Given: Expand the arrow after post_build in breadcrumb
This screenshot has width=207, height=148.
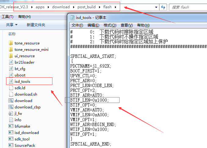Looking at the screenshot, I should (x=100, y=7).
